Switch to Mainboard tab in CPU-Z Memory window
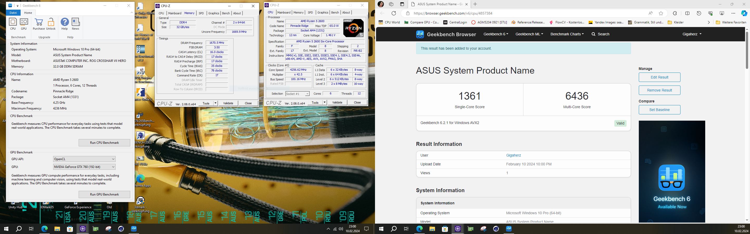 pos(175,13)
